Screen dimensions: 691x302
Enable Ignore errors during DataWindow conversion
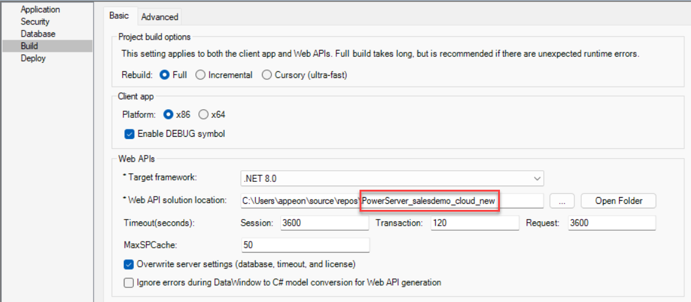point(129,282)
